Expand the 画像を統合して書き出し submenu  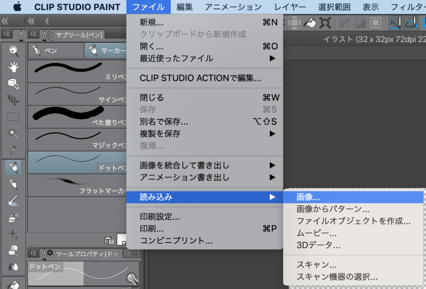(x=205, y=165)
